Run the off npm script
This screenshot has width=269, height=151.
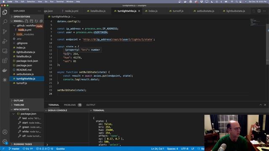[29, 136]
